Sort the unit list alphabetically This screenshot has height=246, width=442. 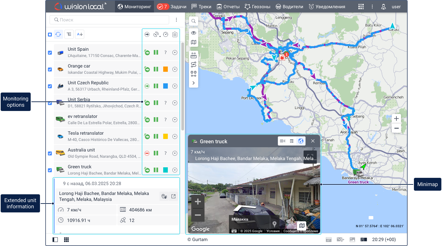coord(80,34)
